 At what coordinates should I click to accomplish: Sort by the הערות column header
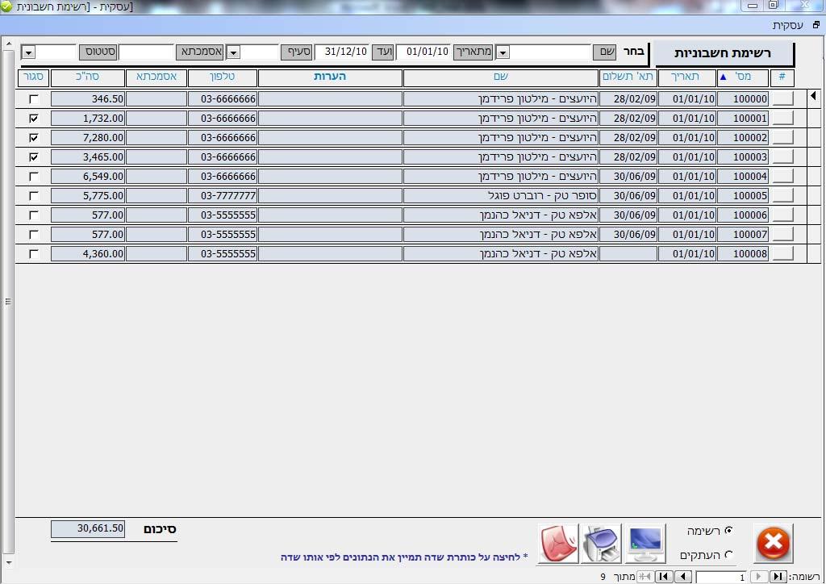[x=330, y=77]
